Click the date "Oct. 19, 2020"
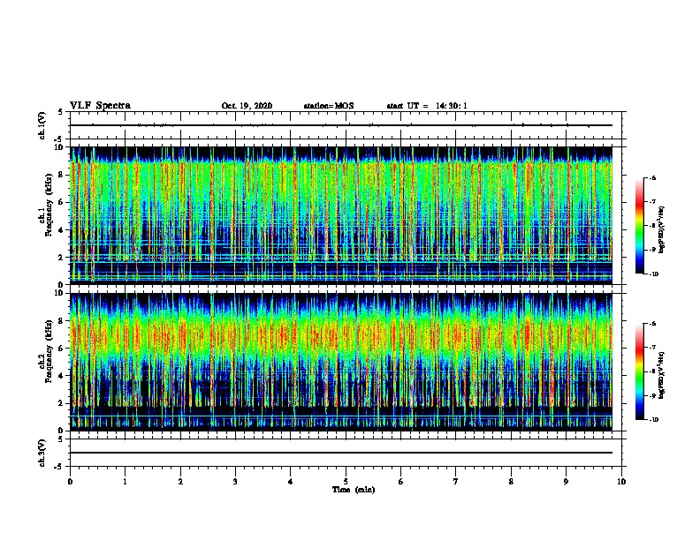This screenshot has width=700, height=540. (x=247, y=106)
